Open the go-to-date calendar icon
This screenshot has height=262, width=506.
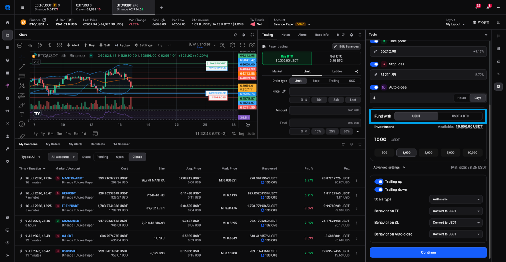(95, 134)
